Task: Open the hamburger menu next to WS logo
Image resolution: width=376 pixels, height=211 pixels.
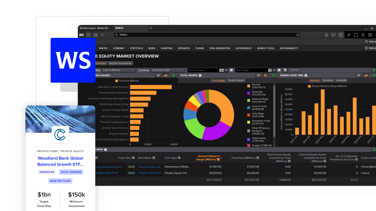Action: tap(89, 35)
